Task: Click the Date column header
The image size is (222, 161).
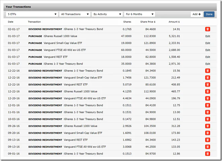Action: pyautogui.click(x=11, y=22)
